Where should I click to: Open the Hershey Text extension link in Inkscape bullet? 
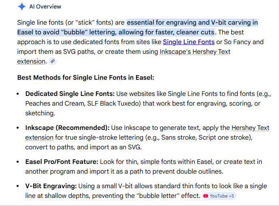point(250,127)
